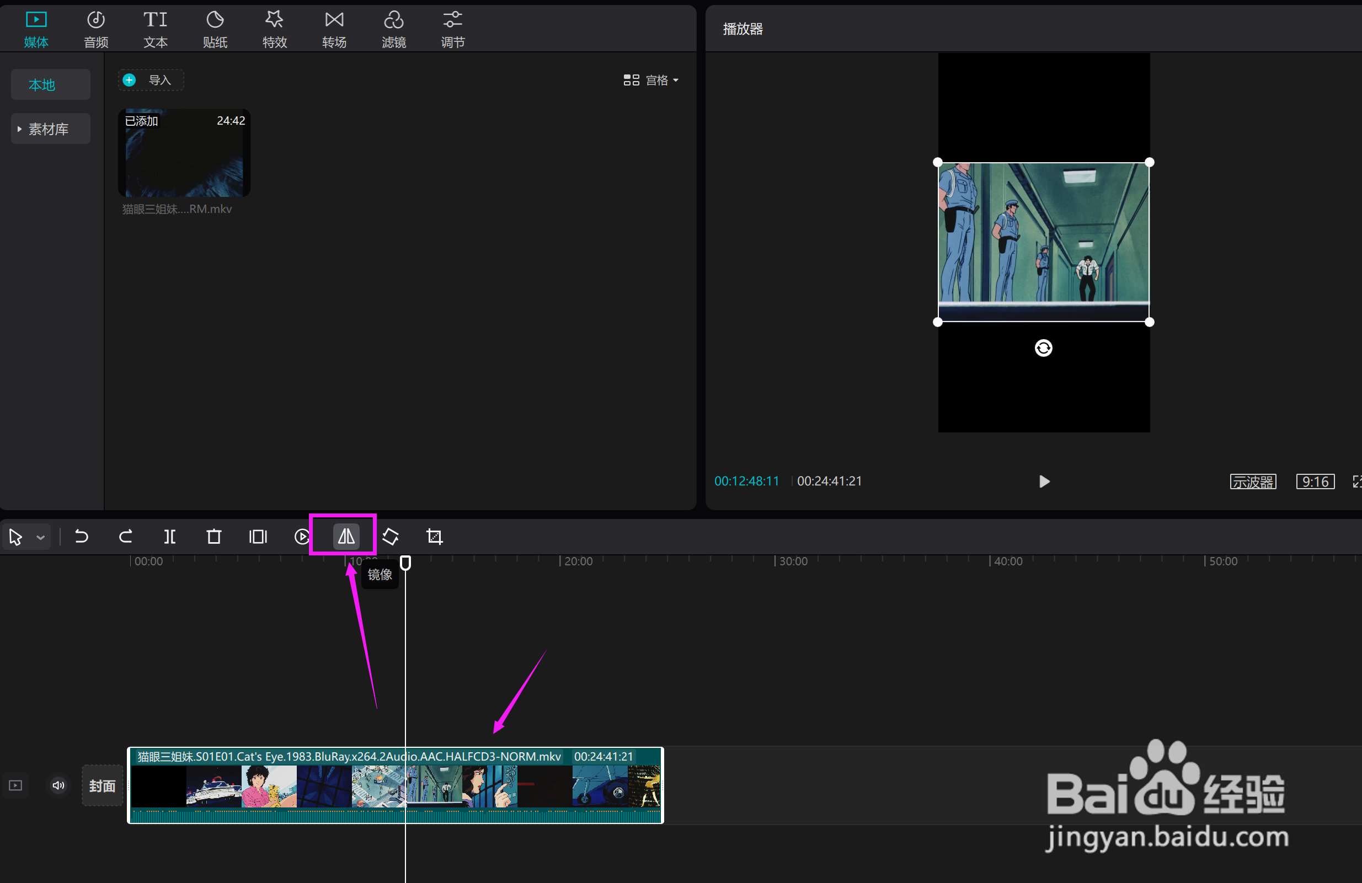Mute the main track audio
Image resolution: width=1362 pixels, height=883 pixels.
coord(58,785)
